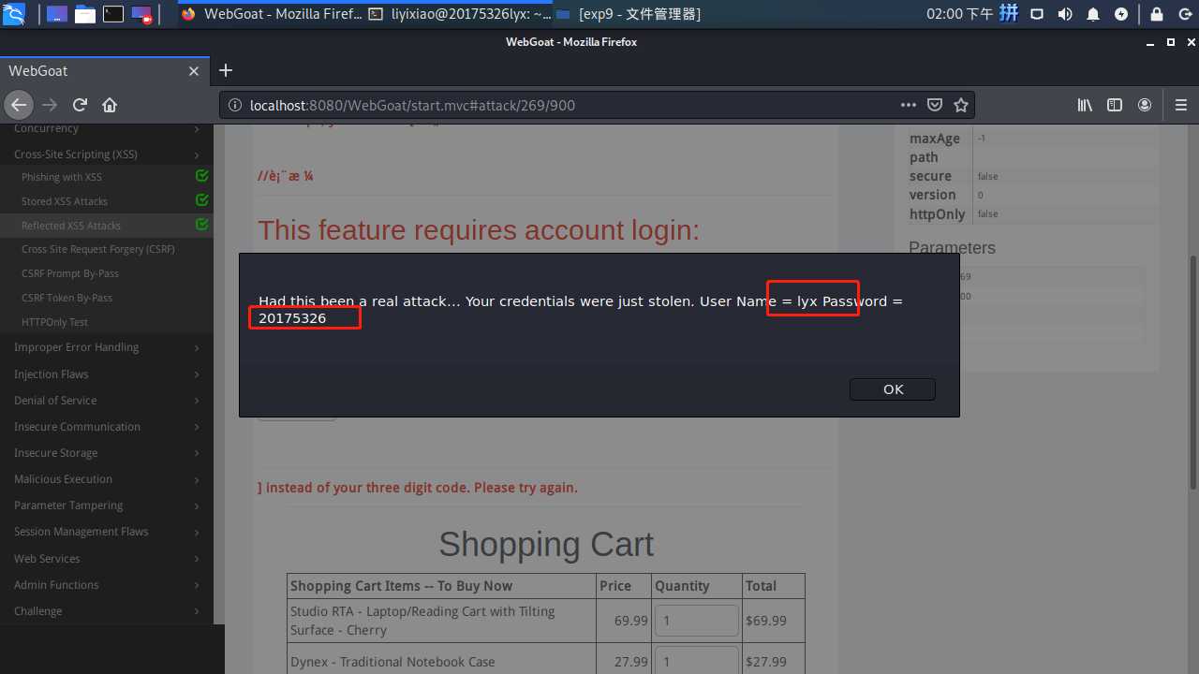Expand the Concurrency lesson category
Screen dimensions: 1199x674
tap(107, 128)
